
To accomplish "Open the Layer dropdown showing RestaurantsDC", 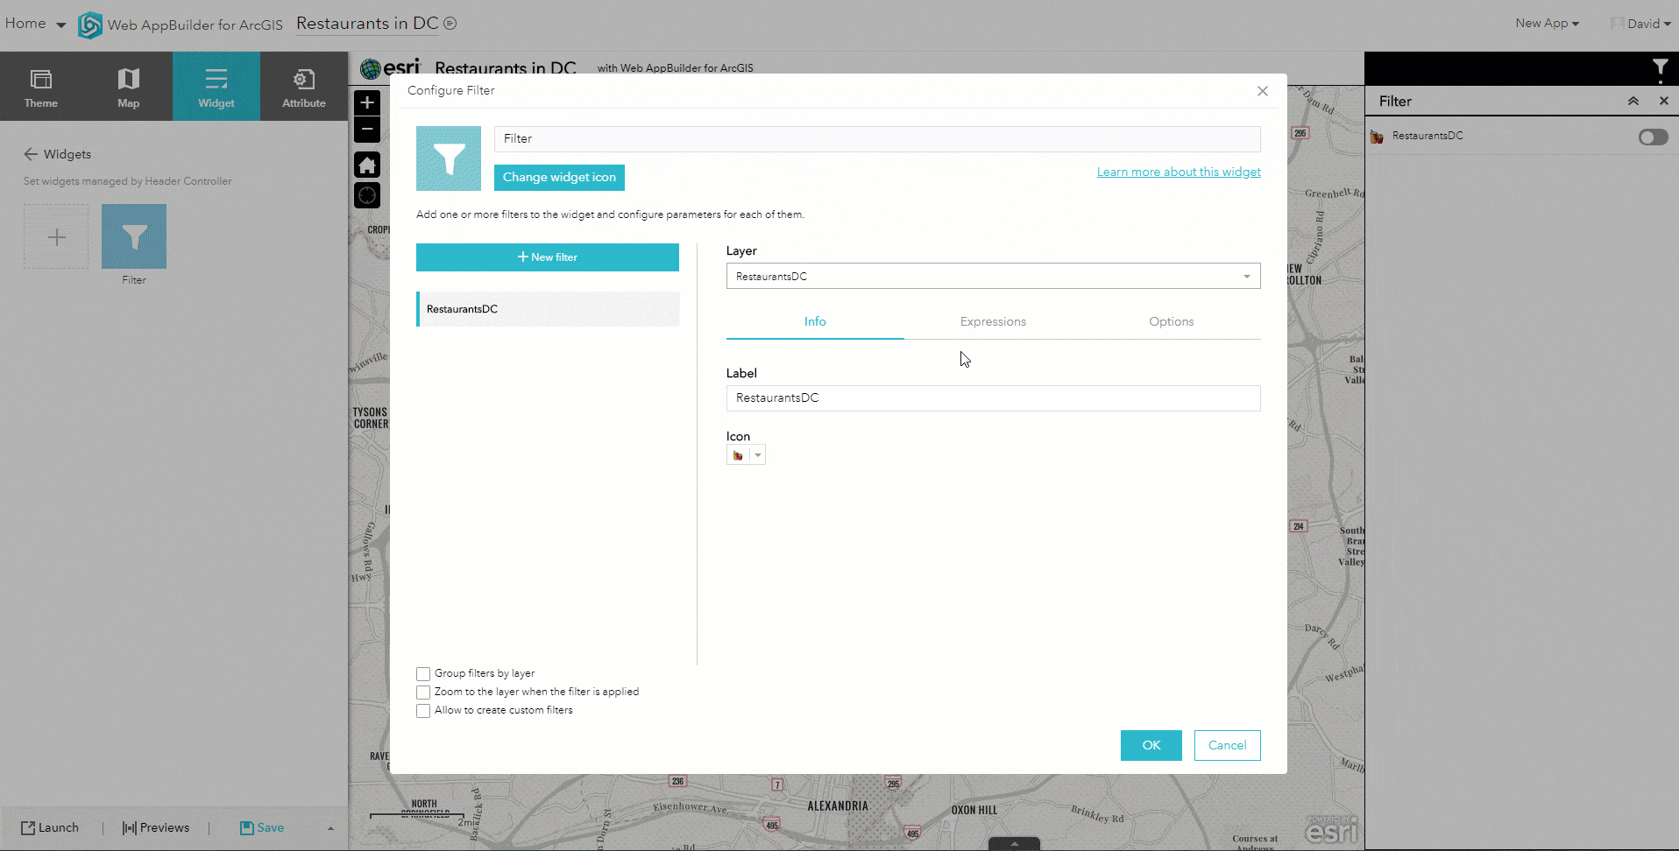I will click(x=993, y=277).
